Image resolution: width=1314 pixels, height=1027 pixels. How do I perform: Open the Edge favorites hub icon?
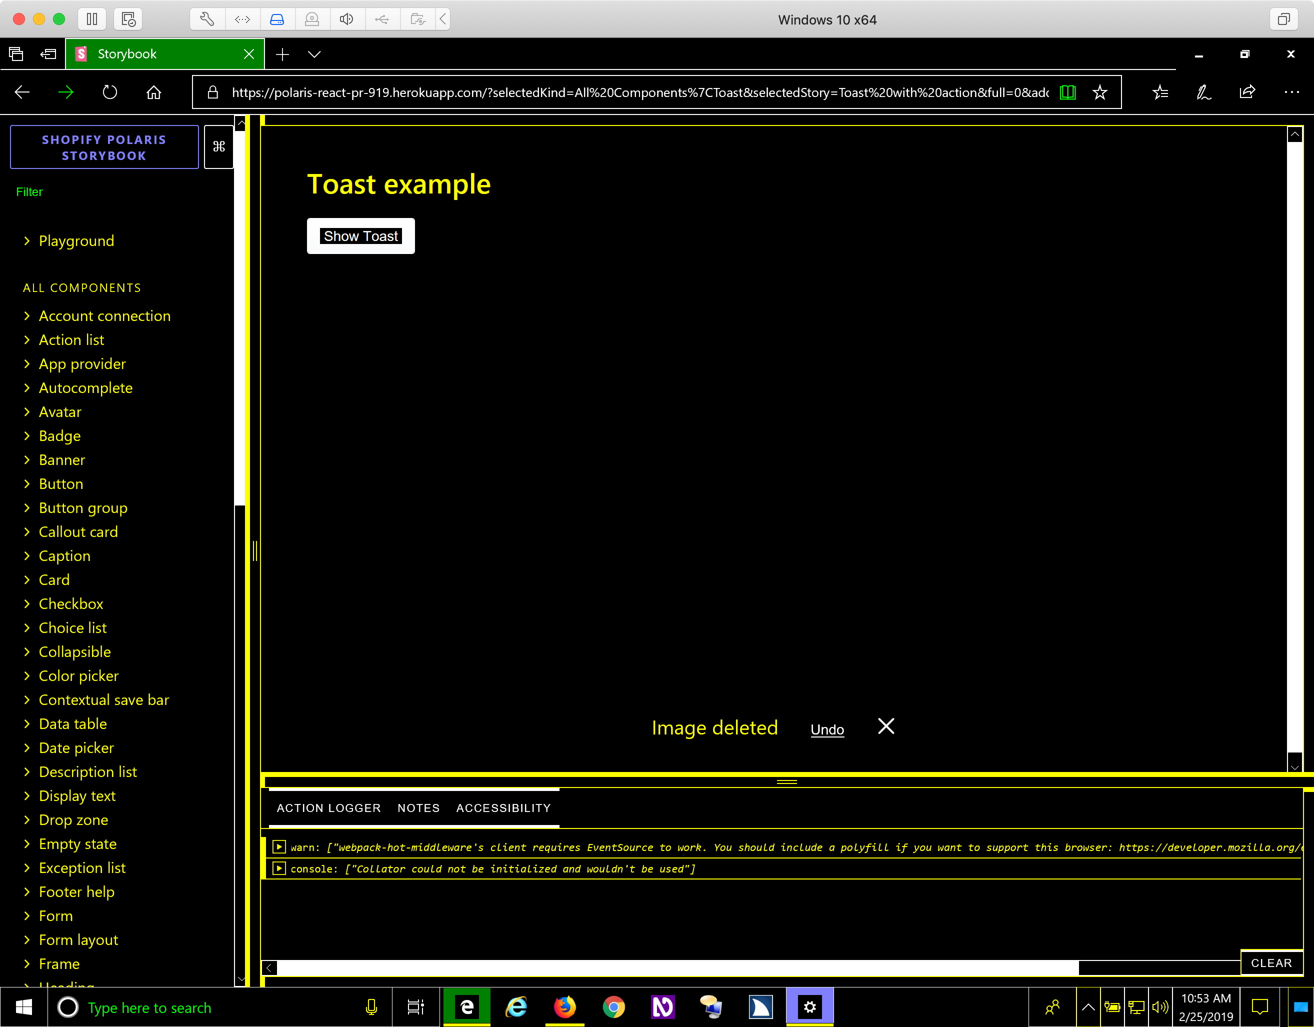(1160, 92)
